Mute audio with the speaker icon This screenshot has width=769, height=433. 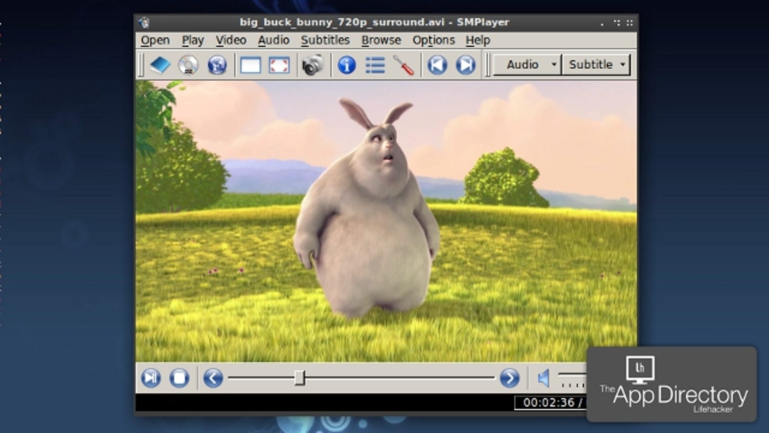coord(544,378)
